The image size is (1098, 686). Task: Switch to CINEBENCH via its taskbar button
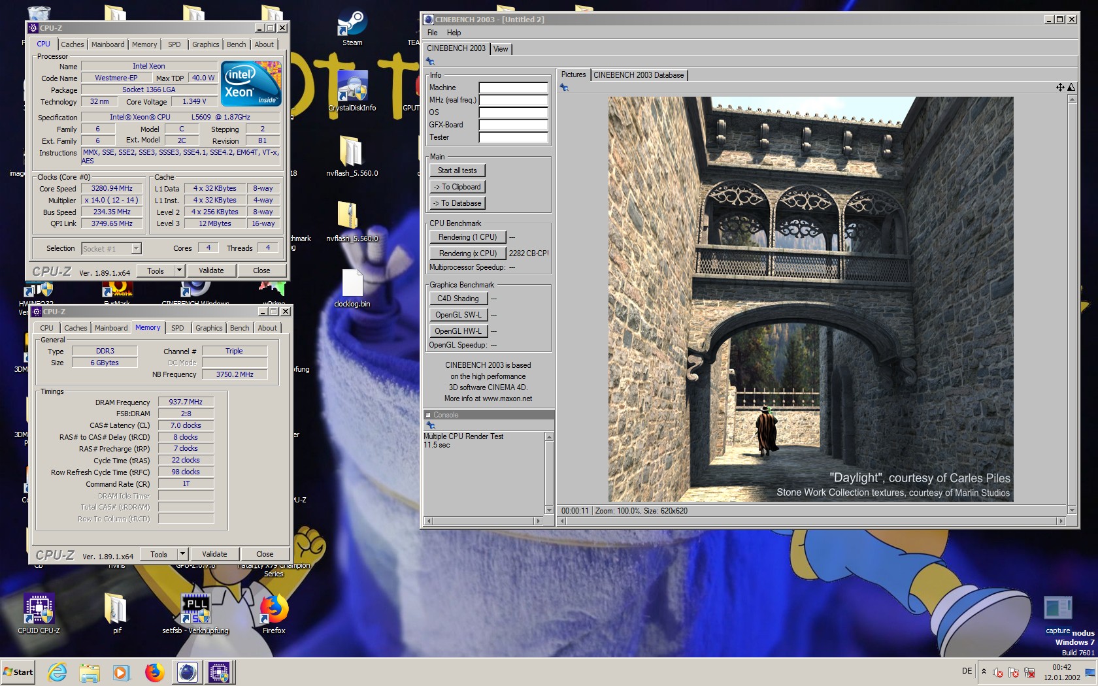click(187, 672)
